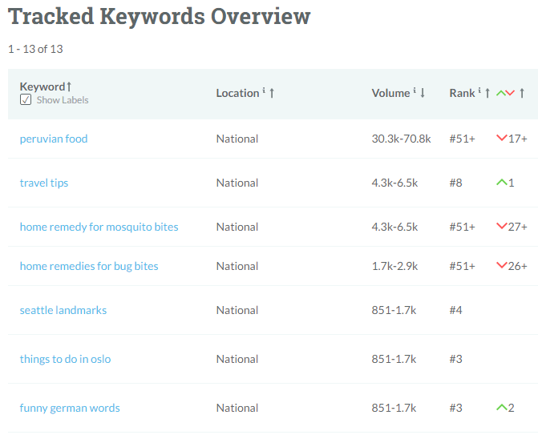Open the 'peruvian food' keyword link
This screenshot has height=435, width=538.
pos(54,139)
